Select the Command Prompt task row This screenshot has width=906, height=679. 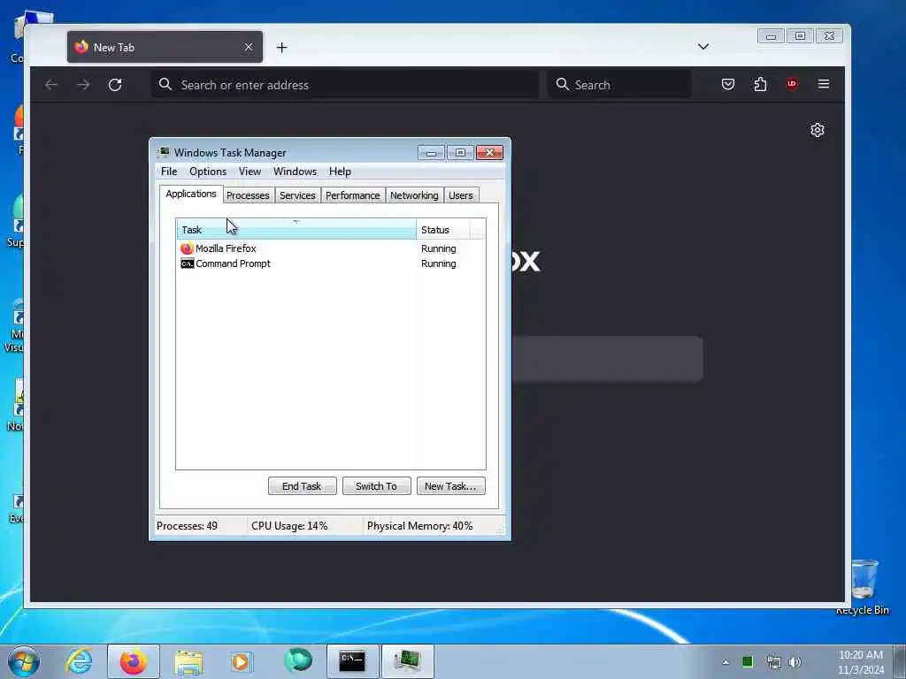coord(331,263)
